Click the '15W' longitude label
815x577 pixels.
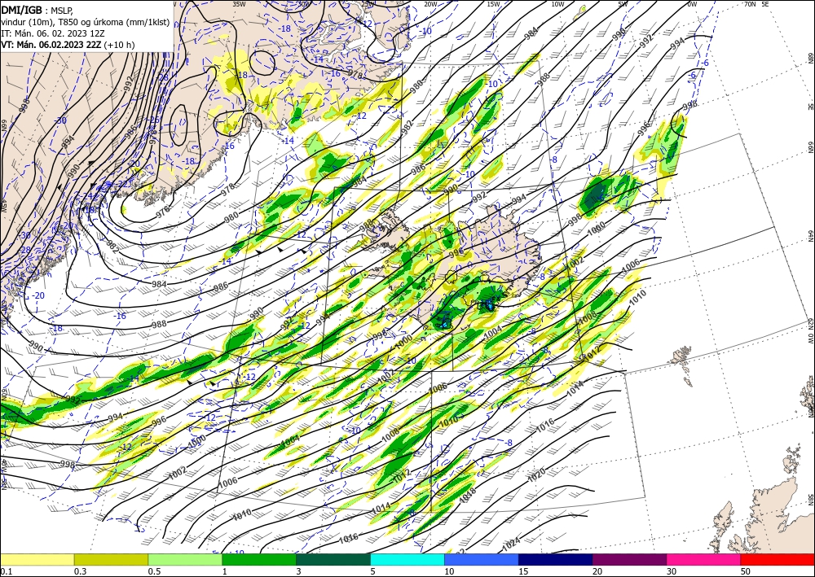pos(494,3)
